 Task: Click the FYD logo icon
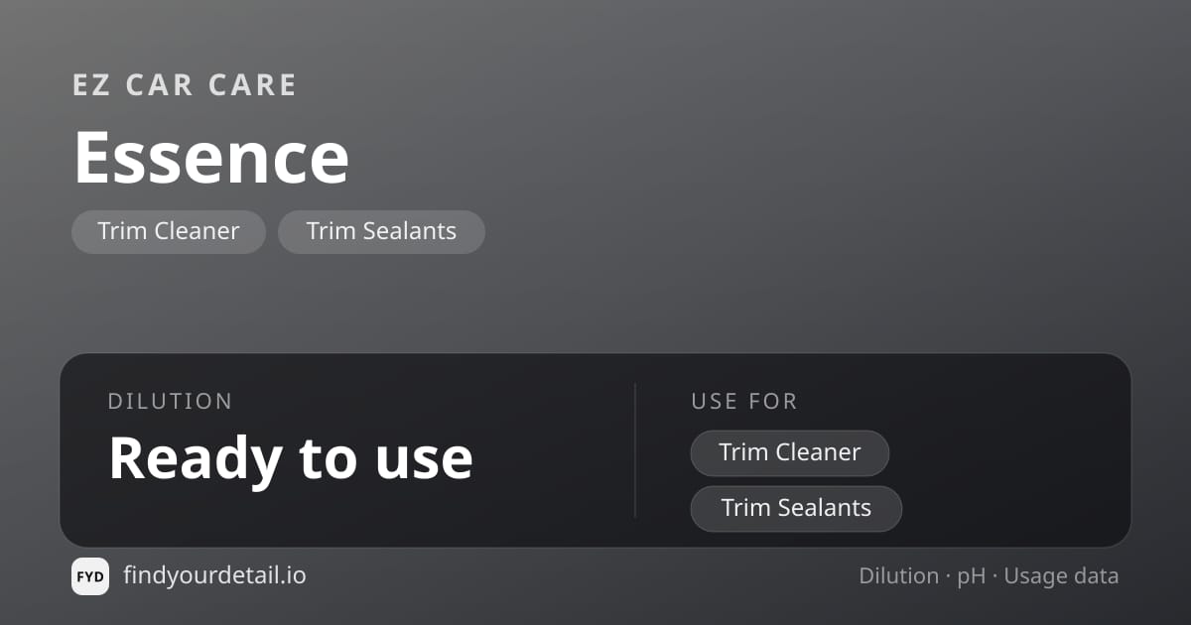coord(90,576)
